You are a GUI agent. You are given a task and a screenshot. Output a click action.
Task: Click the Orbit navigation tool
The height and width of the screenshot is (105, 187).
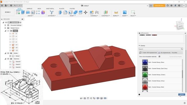[x=81, y=98]
